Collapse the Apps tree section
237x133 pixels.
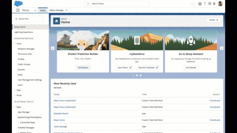[14, 107]
